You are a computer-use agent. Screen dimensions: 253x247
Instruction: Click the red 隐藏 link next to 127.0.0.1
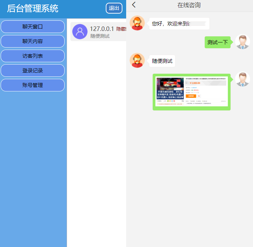(x=121, y=29)
